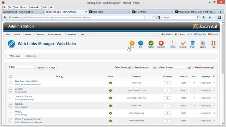The width and height of the screenshot is (226, 127).
Task: Click the New web link toolbar icon
Action: point(132,44)
